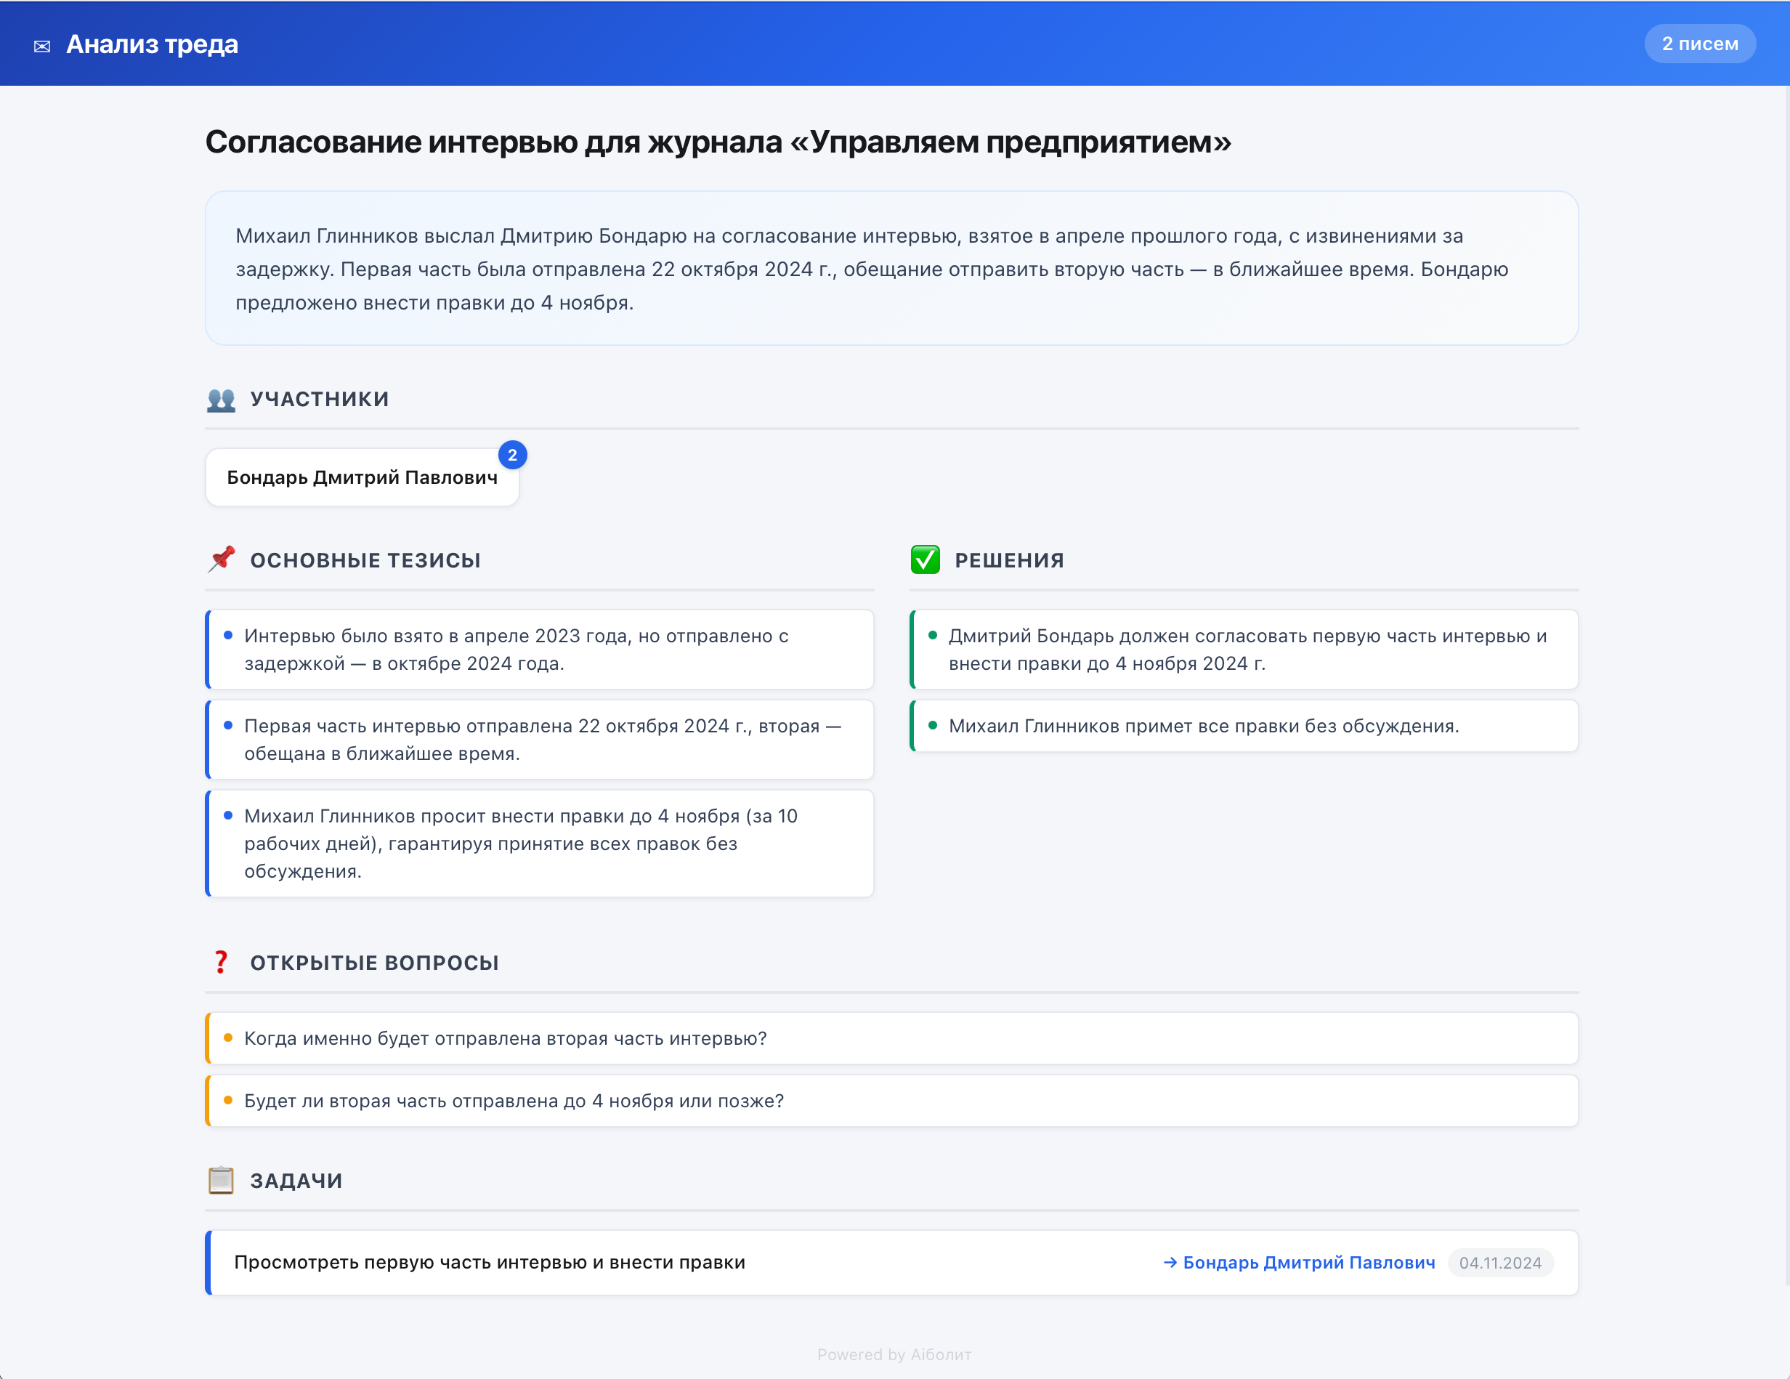Click the clipboard icon near Задачи
The width and height of the screenshot is (1790, 1379).
click(222, 1181)
